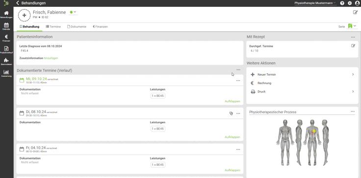
Task: Click Aufklappen on 09.10.24 appointment
Action: (232, 101)
